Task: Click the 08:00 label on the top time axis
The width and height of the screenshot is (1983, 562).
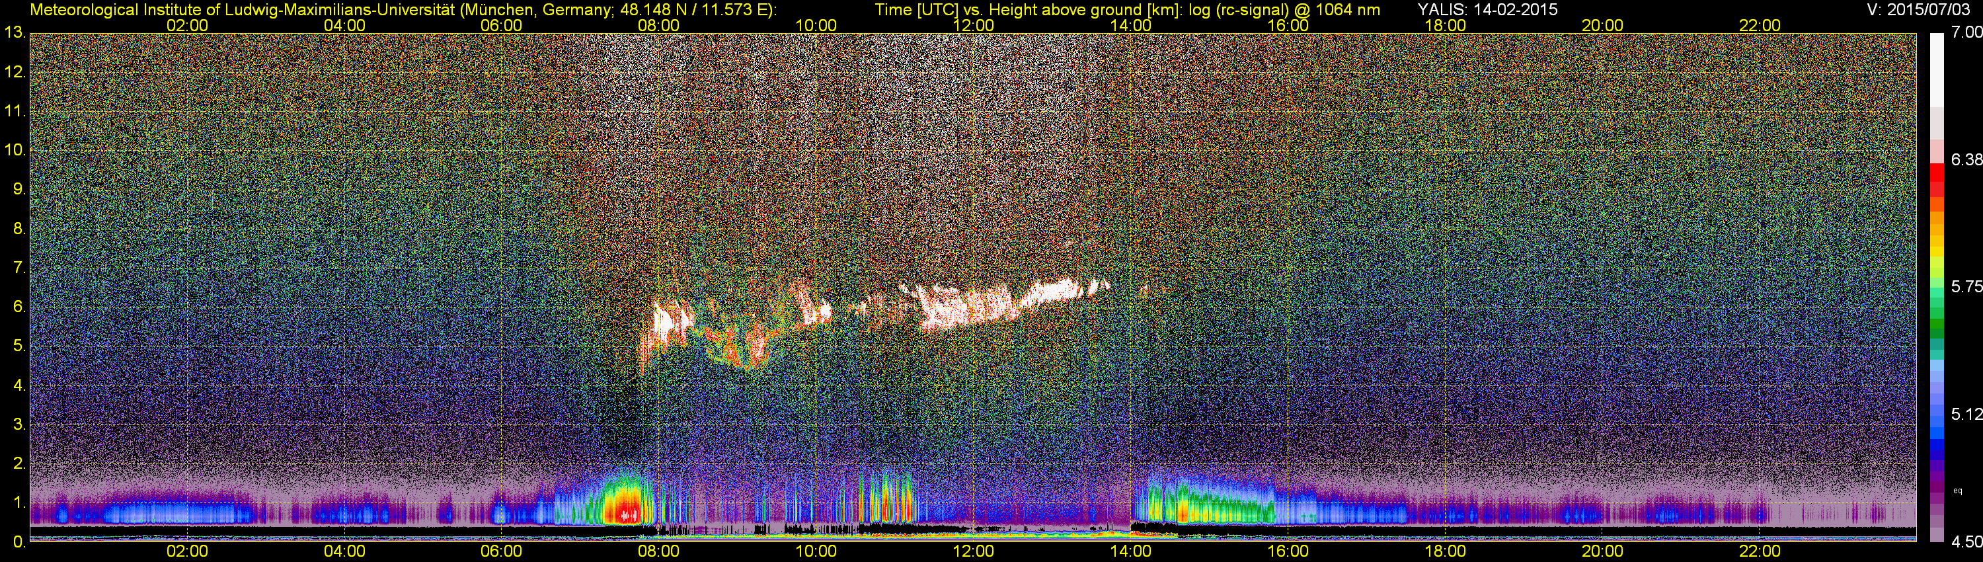Action: click(x=659, y=25)
